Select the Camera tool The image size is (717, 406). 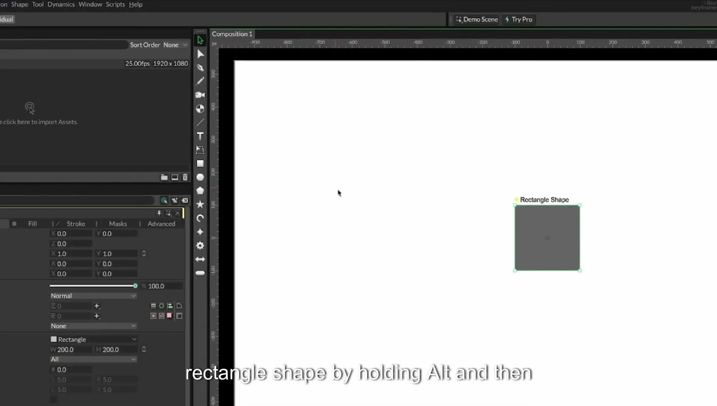[x=200, y=95]
